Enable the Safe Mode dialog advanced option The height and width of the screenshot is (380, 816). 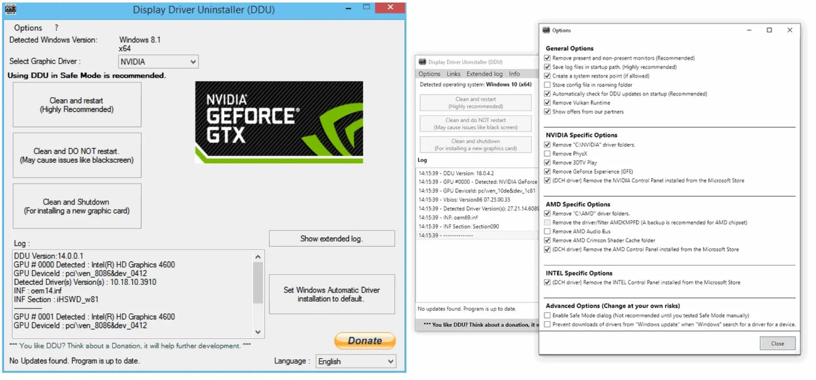547,315
